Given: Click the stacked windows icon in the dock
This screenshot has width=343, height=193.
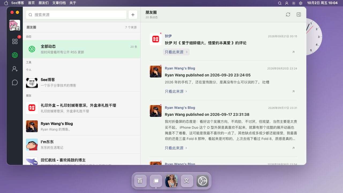Looking at the screenshot, I should click(x=156, y=181).
